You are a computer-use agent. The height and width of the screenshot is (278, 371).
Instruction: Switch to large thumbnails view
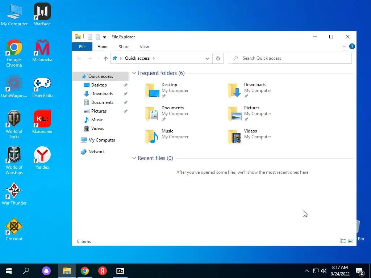click(351, 241)
